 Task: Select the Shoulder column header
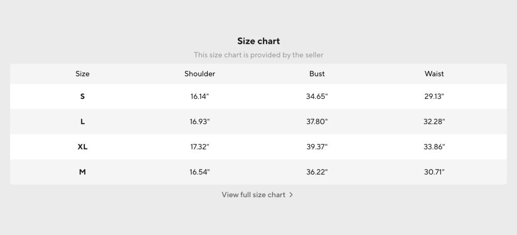tap(200, 74)
